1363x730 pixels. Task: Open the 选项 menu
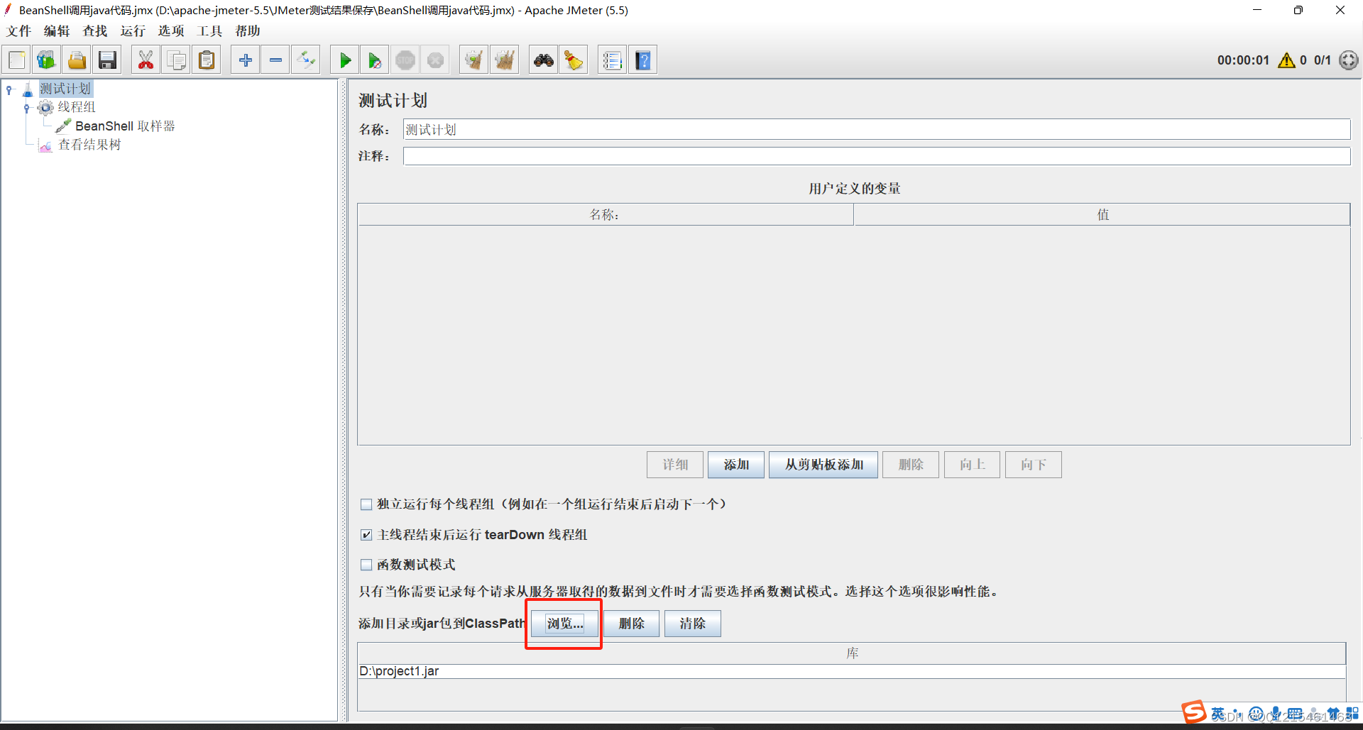tap(171, 31)
